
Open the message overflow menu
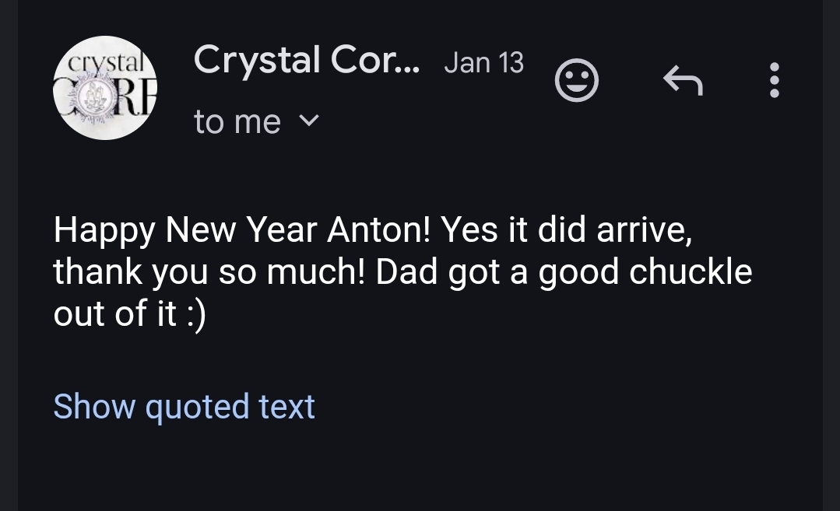(x=774, y=80)
